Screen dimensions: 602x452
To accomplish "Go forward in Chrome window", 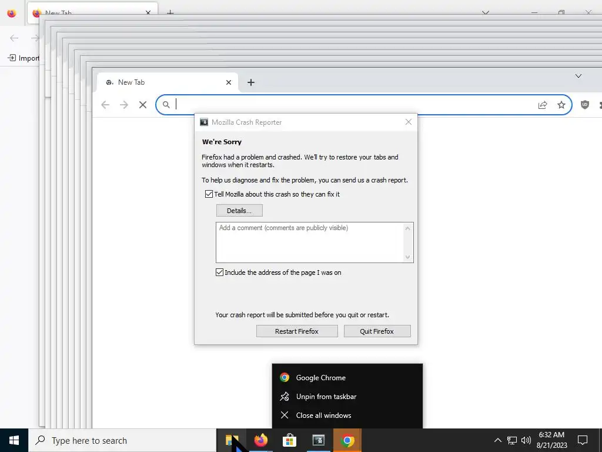I will coord(123,105).
